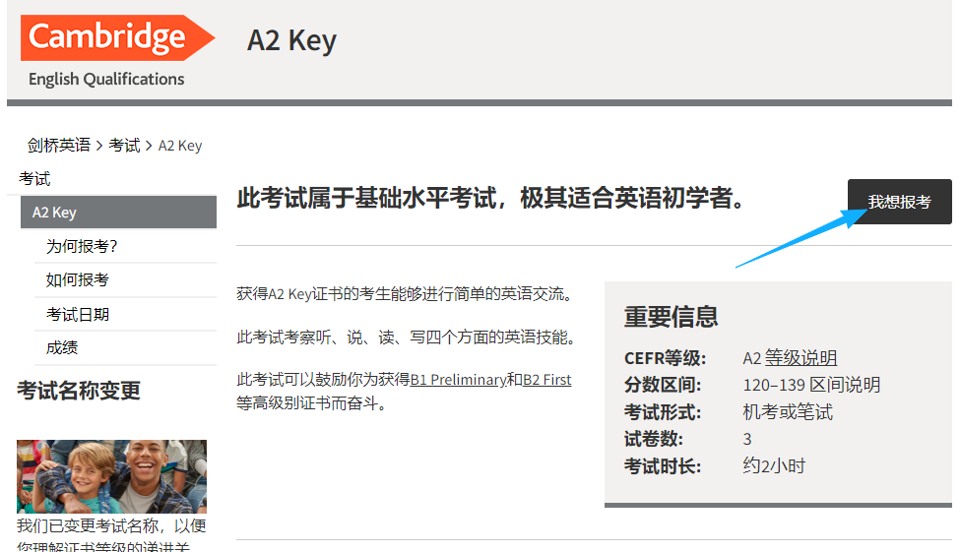
Task: Click the 我想报考 register button
Action: click(899, 202)
